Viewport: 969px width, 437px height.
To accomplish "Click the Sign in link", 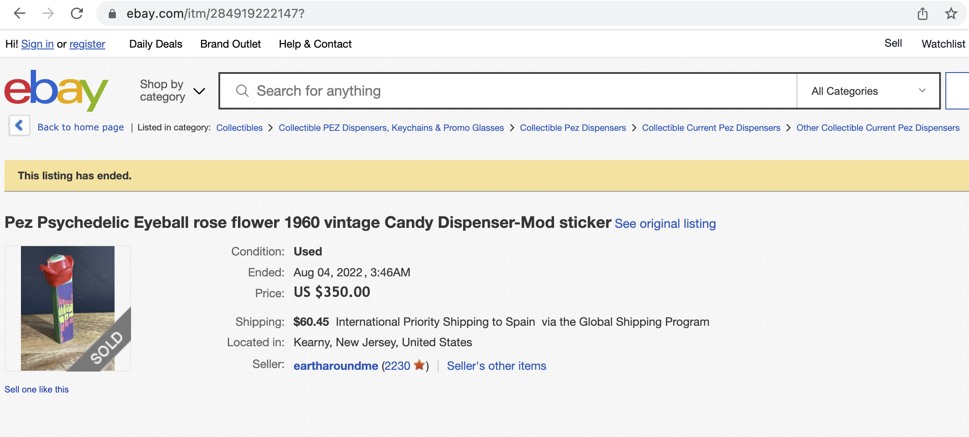I will tap(37, 44).
